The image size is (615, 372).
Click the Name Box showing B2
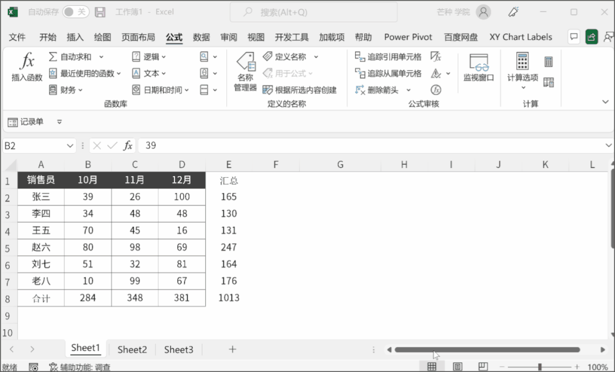click(x=34, y=146)
